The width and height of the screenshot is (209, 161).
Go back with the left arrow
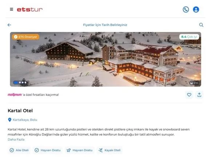point(9,25)
